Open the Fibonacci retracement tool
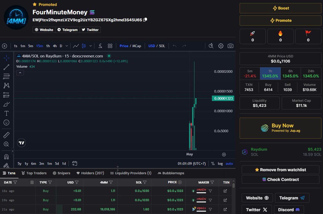323x214 pixels. click(x=6, y=76)
